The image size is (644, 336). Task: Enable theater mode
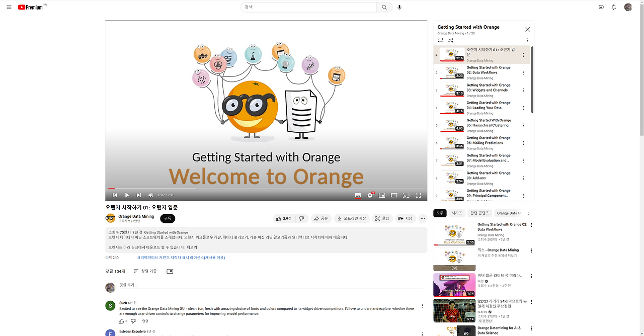pyautogui.click(x=394, y=195)
